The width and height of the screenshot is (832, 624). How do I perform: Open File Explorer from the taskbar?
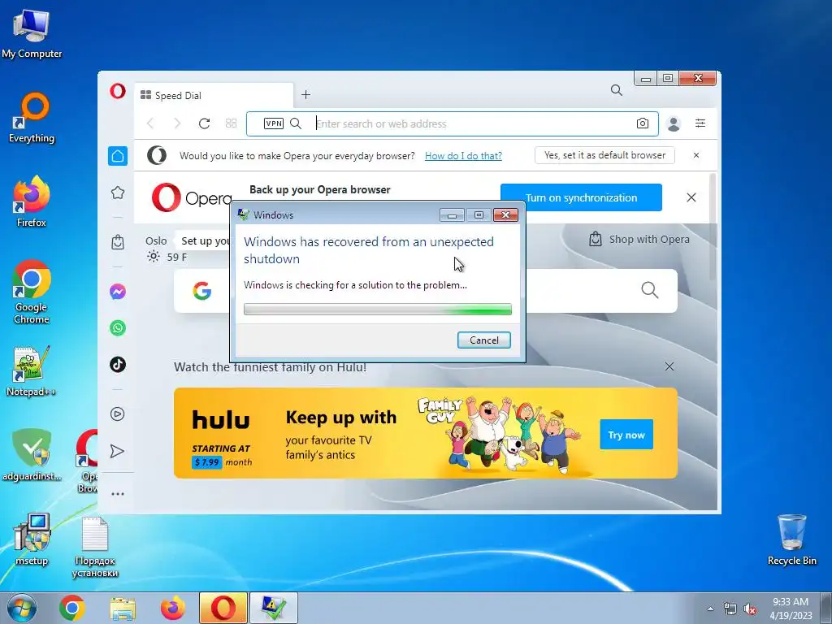click(x=123, y=608)
